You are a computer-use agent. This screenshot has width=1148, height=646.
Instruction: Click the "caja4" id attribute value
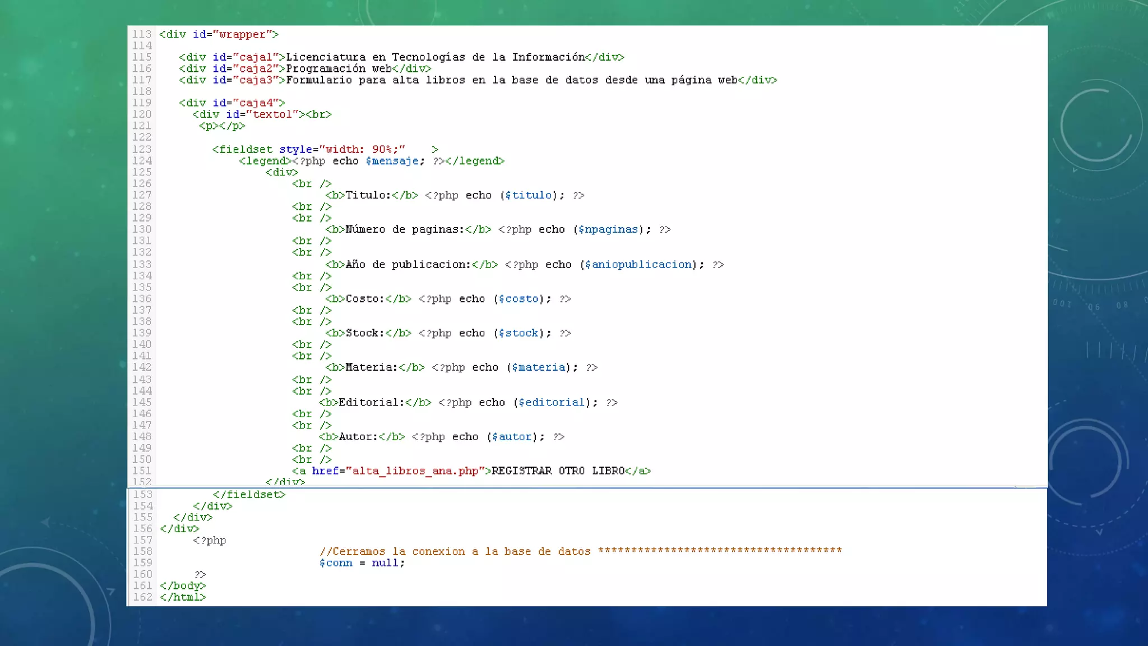[256, 103]
